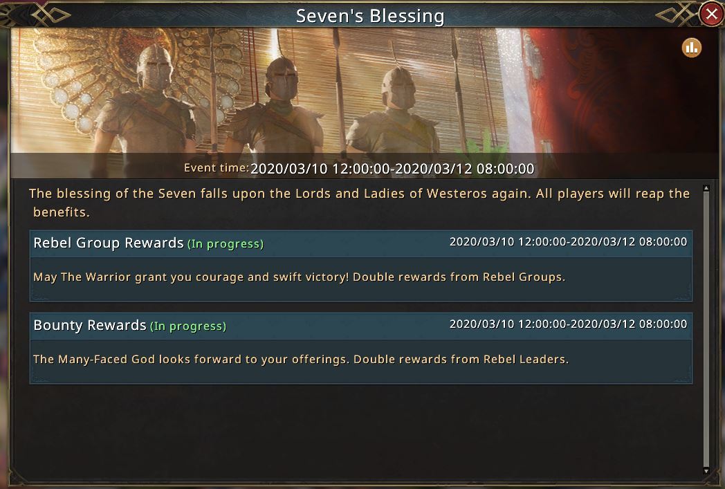Viewport: 725px width, 489px height.
Task: Click the Rebel Group Rewards date range
Action: pyautogui.click(x=568, y=241)
